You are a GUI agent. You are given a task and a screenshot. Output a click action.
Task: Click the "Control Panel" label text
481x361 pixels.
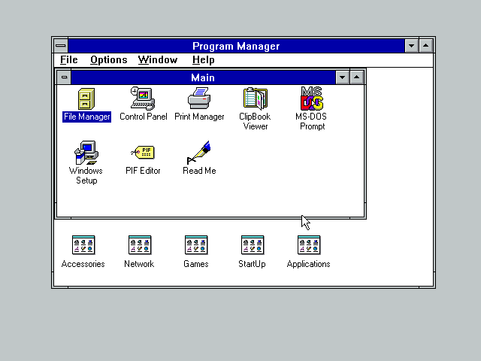[x=144, y=117]
